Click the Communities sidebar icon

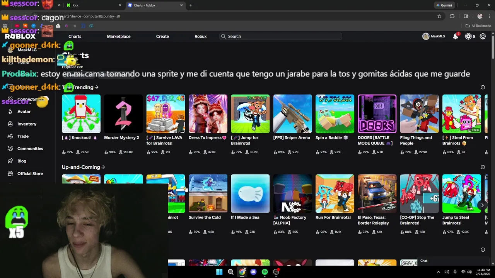(x=10, y=149)
